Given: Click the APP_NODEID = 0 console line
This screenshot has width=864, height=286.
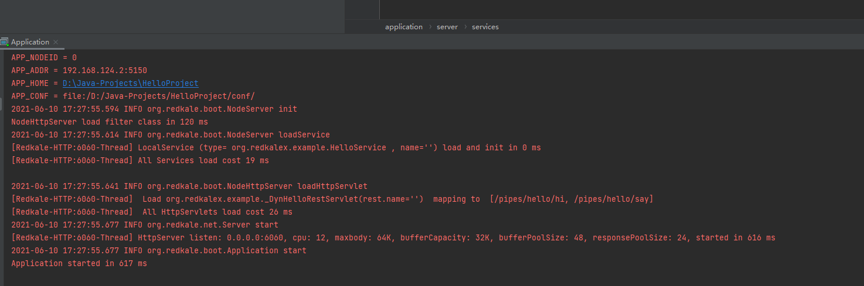Looking at the screenshot, I should [44, 58].
